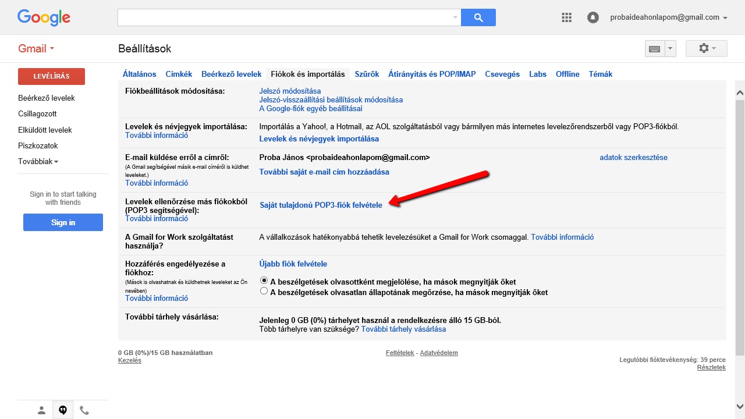Click Saját tulajdonú POP3-fiók felvétele

coord(321,205)
